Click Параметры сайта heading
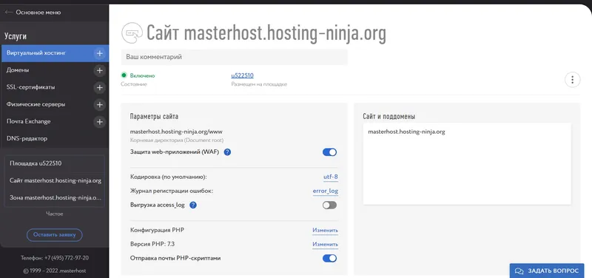The width and height of the screenshot is (592, 278). [x=154, y=116]
